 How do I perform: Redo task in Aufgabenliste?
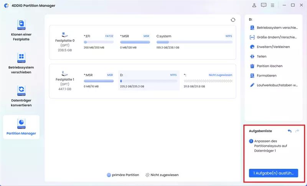297,131
